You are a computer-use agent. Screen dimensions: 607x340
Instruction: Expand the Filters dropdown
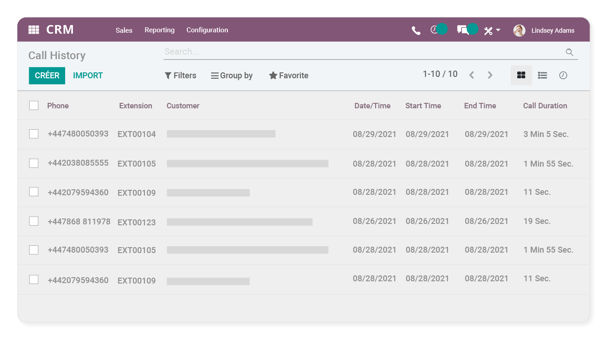pos(180,75)
